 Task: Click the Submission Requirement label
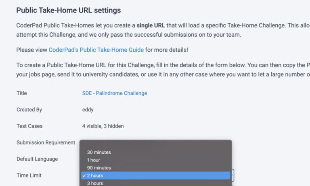pyautogui.click(x=46, y=142)
